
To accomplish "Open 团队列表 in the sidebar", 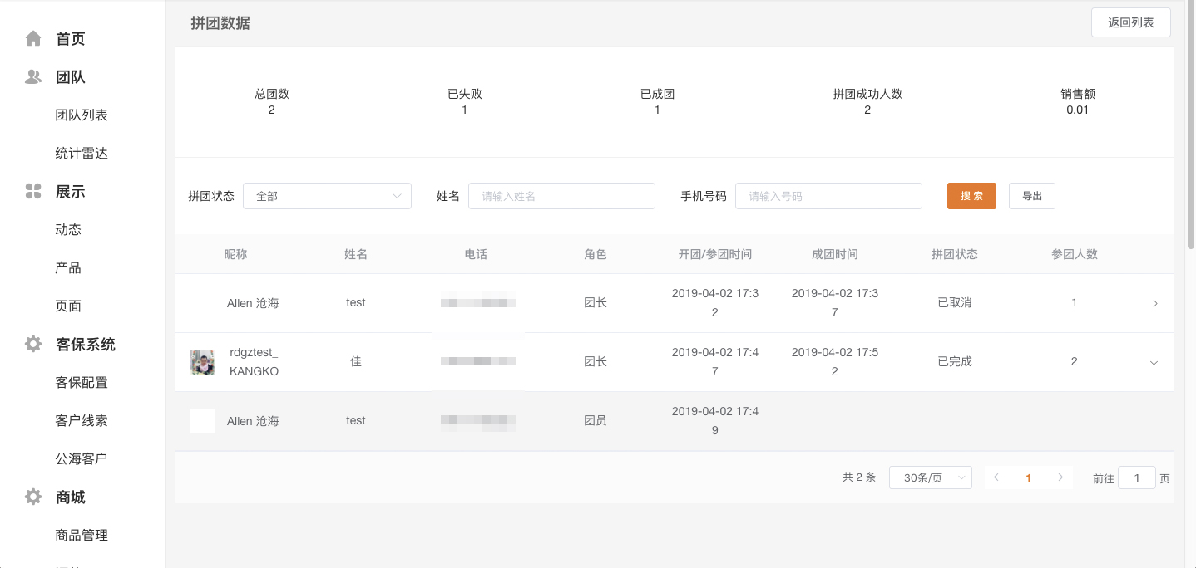I will point(82,115).
